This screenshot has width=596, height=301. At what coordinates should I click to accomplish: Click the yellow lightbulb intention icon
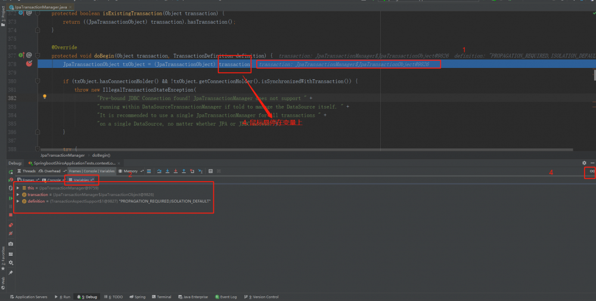pos(45,96)
